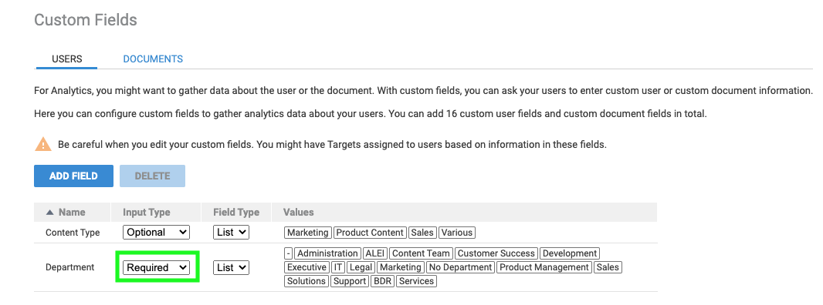Viewport: 823px width, 305px height.
Task: Select the USERS tab
Action: (x=66, y=59)
